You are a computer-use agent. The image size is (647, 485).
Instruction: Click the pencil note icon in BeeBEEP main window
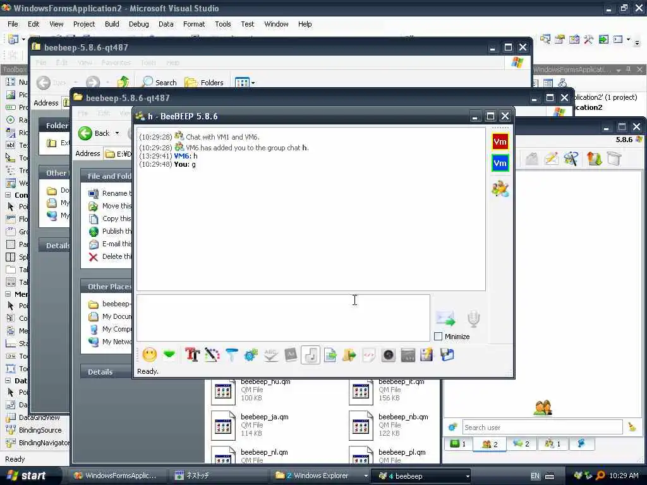[552, 159]
